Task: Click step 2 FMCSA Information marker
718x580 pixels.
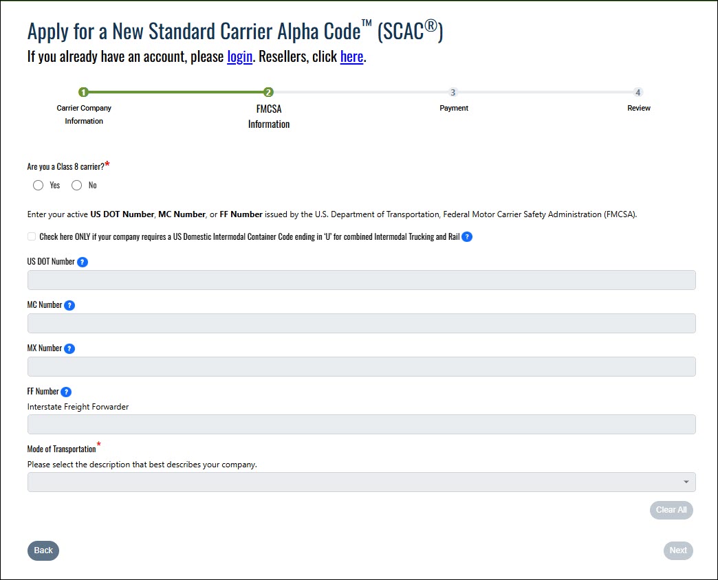Action: coord(268,92)
